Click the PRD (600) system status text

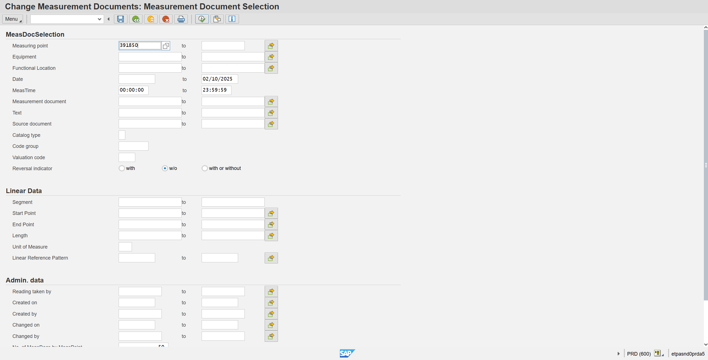639,354
